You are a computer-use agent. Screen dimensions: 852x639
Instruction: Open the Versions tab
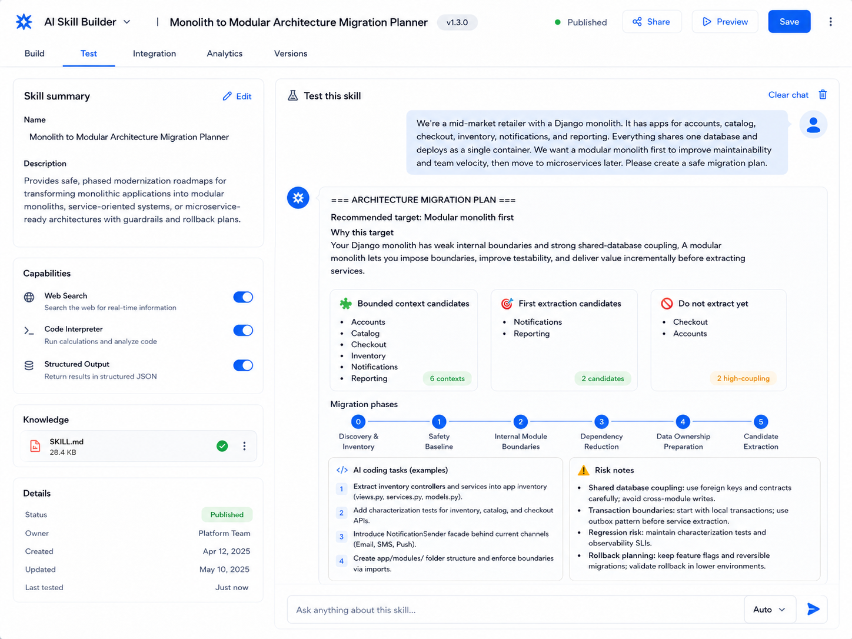pos(291,54)
